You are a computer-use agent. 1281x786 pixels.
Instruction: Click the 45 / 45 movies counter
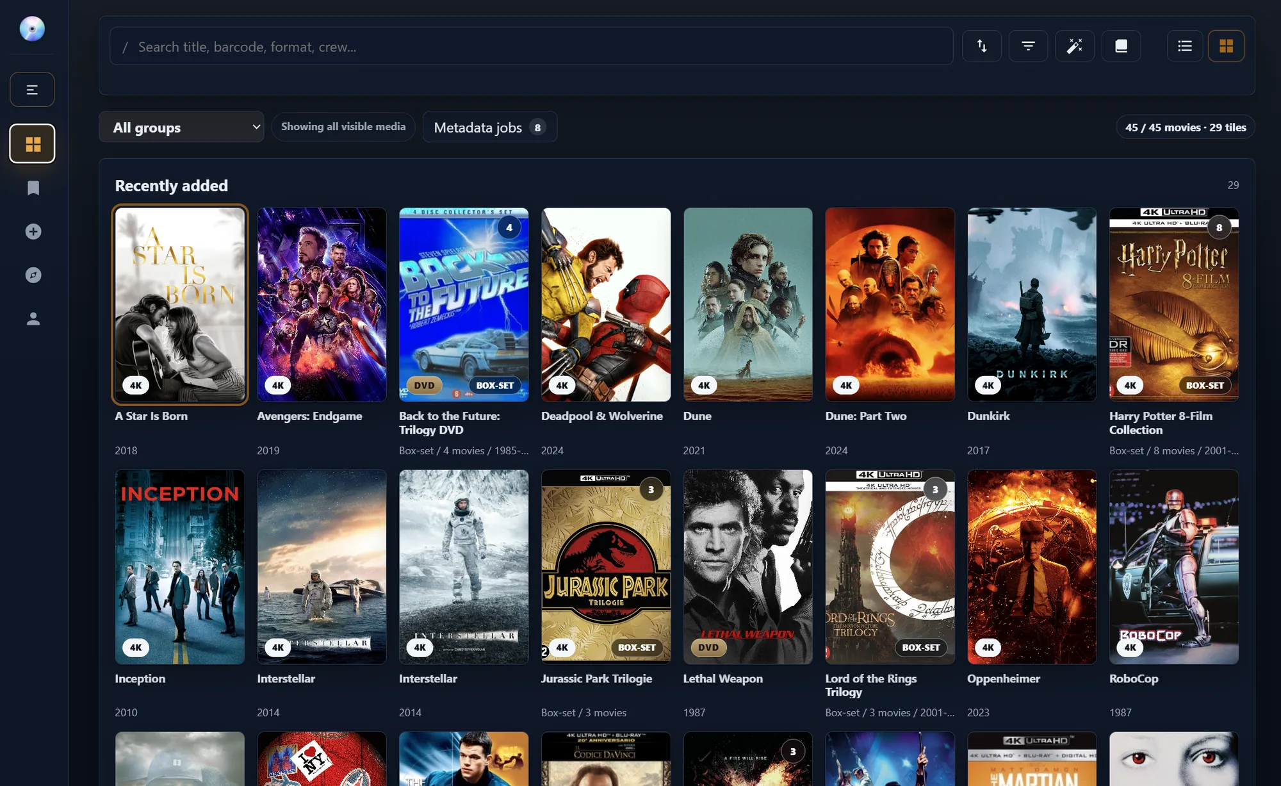click(x=1186, y=127)
